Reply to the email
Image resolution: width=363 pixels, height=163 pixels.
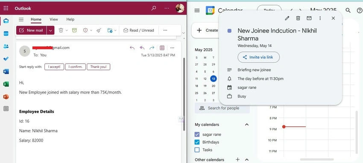pyautogui.click(x=132, y=48)
